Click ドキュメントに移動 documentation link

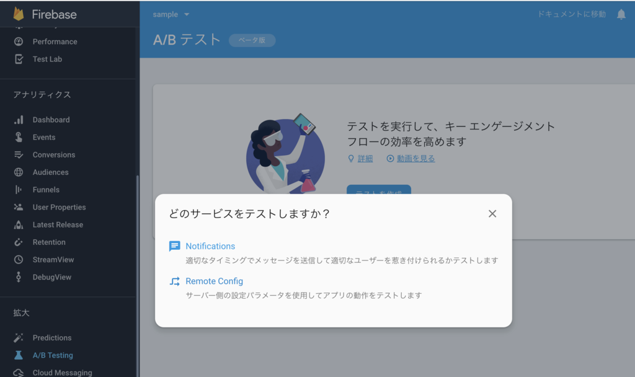[x=572, y=14]
